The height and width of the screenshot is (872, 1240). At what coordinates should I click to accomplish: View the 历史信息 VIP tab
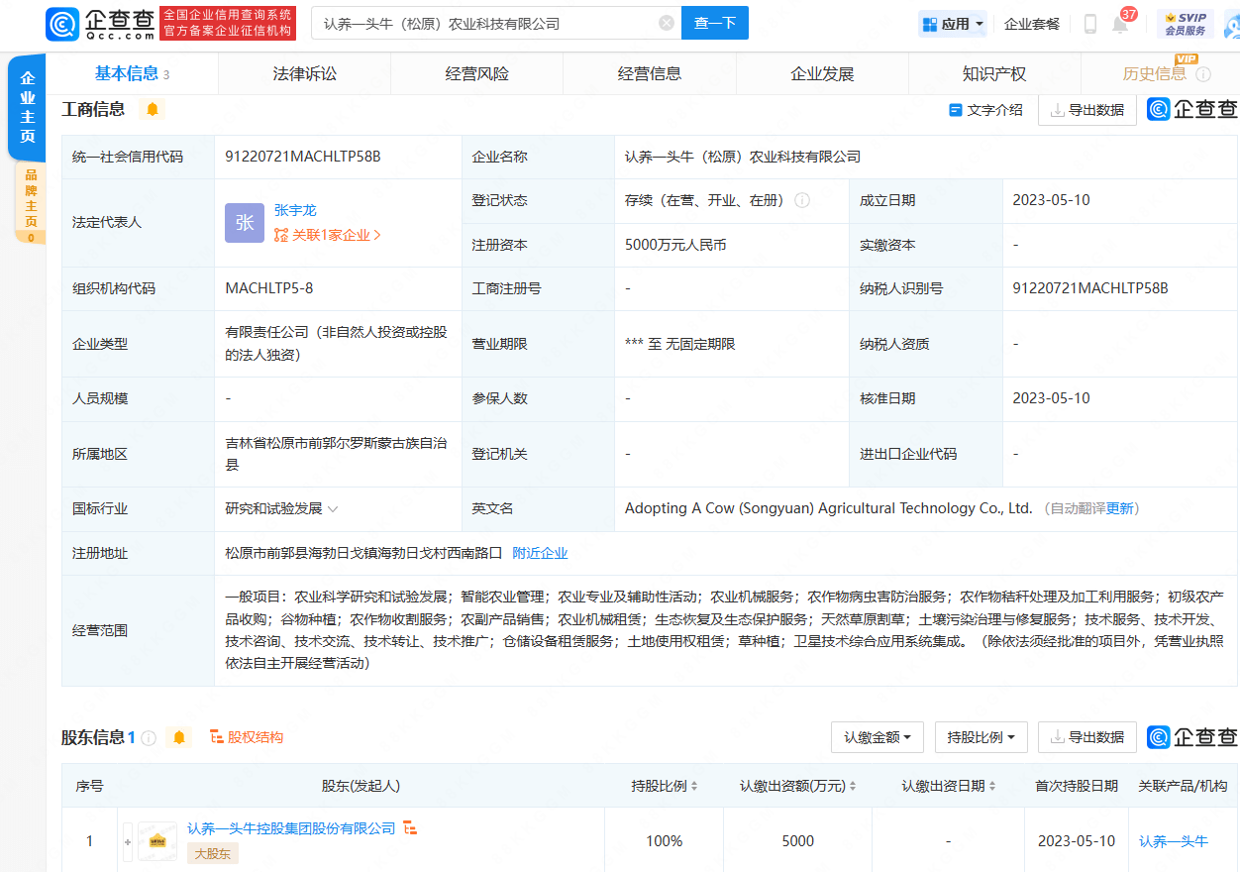(x=1155, y=73)
